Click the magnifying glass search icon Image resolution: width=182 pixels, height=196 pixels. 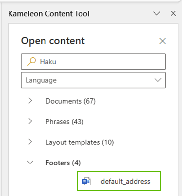point(32,61)
